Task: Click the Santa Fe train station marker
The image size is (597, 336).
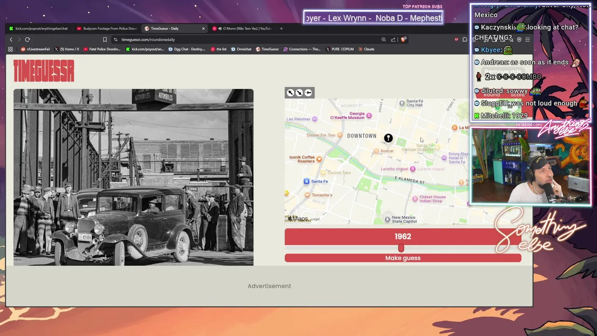Action: (x=306, y=181)
